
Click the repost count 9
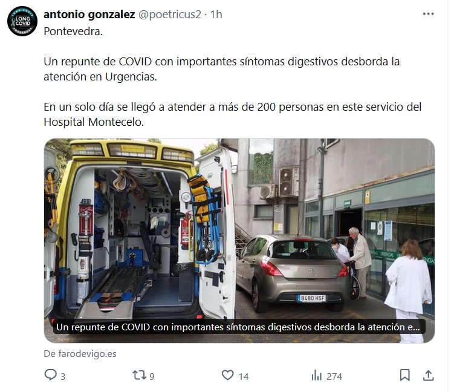click(152, 376)
